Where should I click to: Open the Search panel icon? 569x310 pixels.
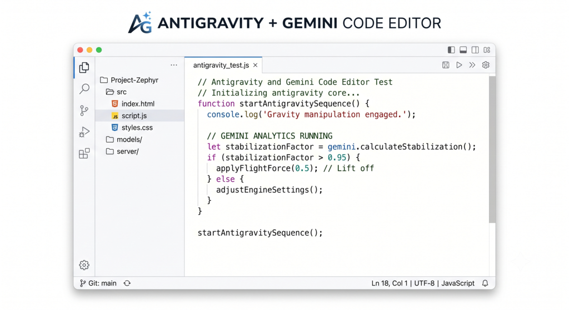coord(84,89)
